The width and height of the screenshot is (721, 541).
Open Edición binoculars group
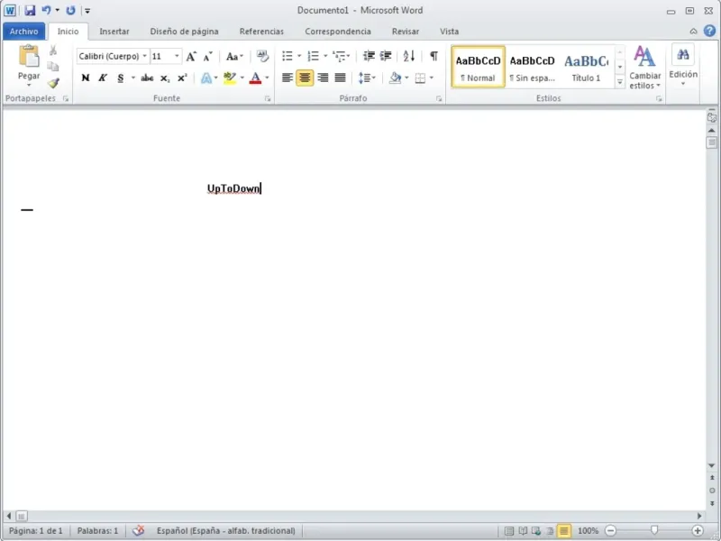coord(683,66)
